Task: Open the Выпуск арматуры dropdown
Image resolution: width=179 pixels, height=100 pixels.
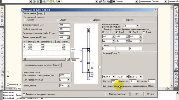Action: (x=68, y=37)
